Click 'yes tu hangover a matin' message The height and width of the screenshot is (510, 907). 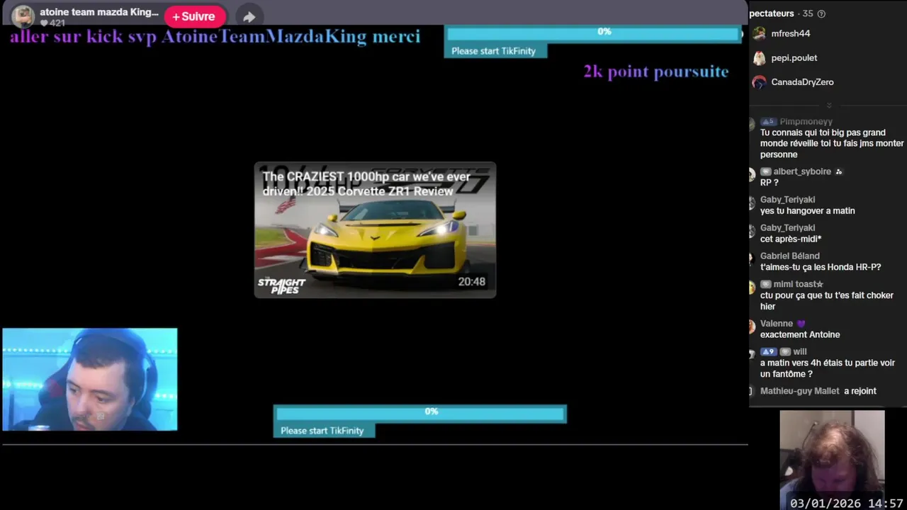tap(808, 210)
